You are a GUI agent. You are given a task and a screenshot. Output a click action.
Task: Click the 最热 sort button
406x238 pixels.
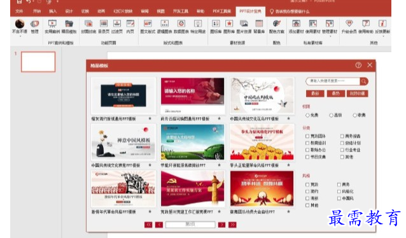335,94
